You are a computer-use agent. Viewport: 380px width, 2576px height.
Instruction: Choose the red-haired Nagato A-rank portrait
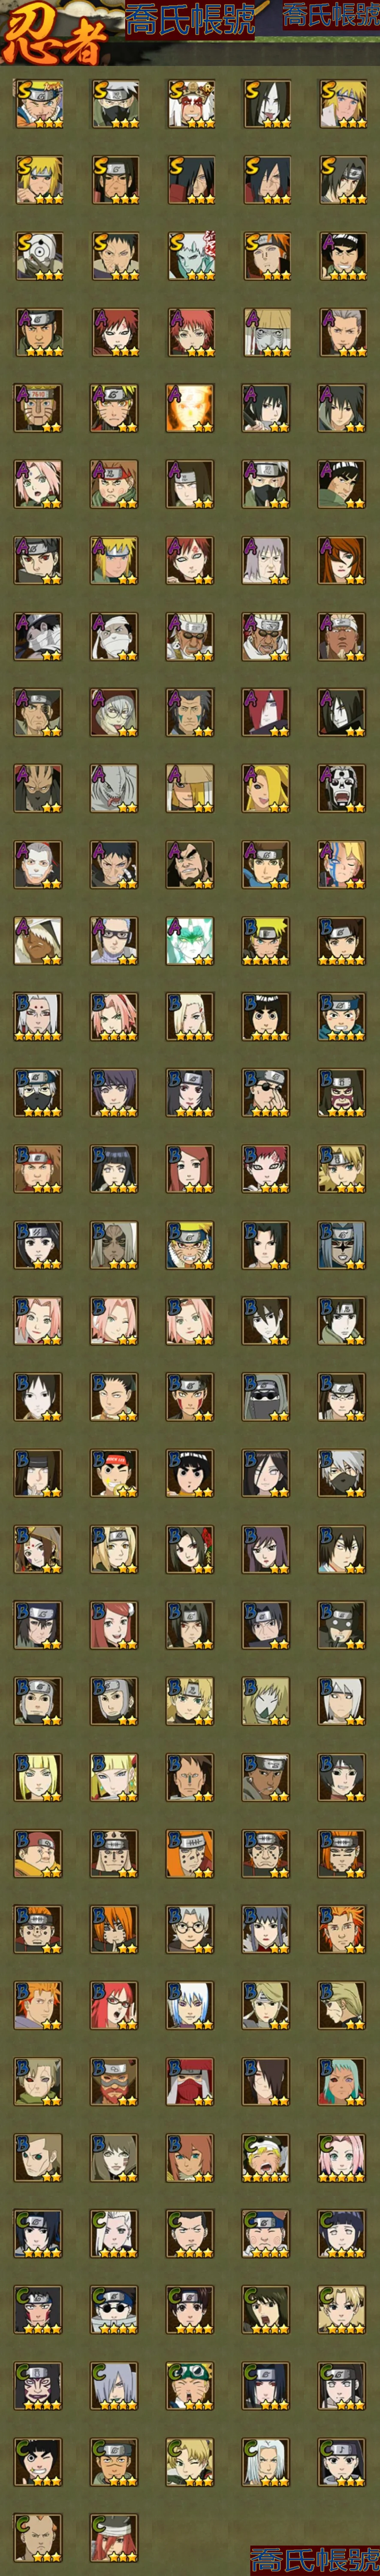click(266, 712)
